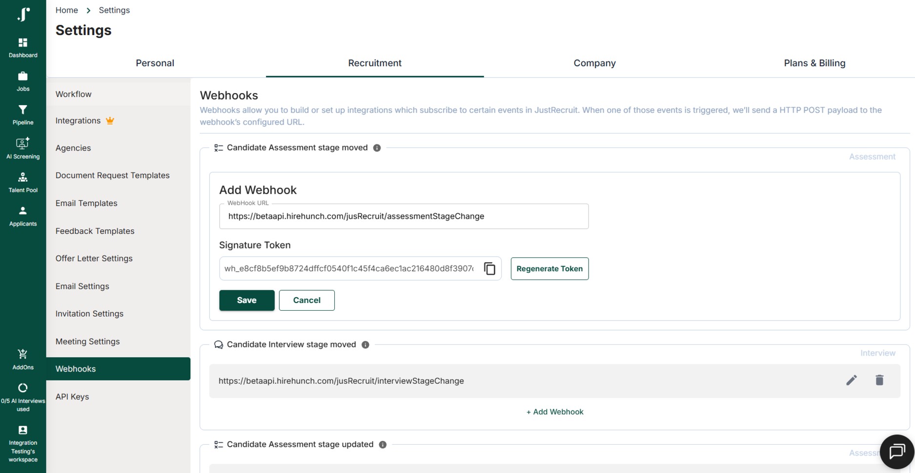Screen dimensions: 915x473
Task: Go to Pipeline in the sidebar
Action: pyautogui.click(x=23, y=115)
